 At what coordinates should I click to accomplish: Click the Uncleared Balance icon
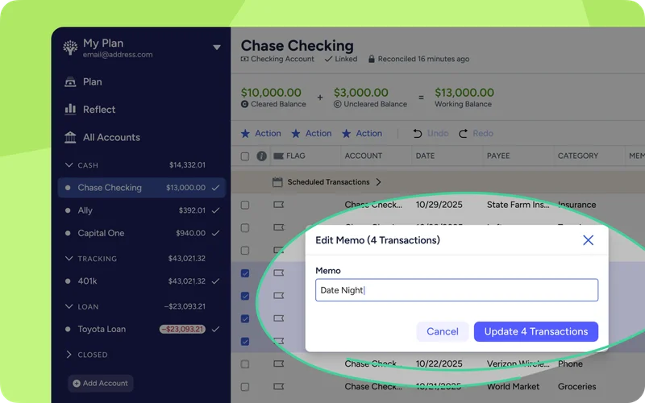point(337,104)
